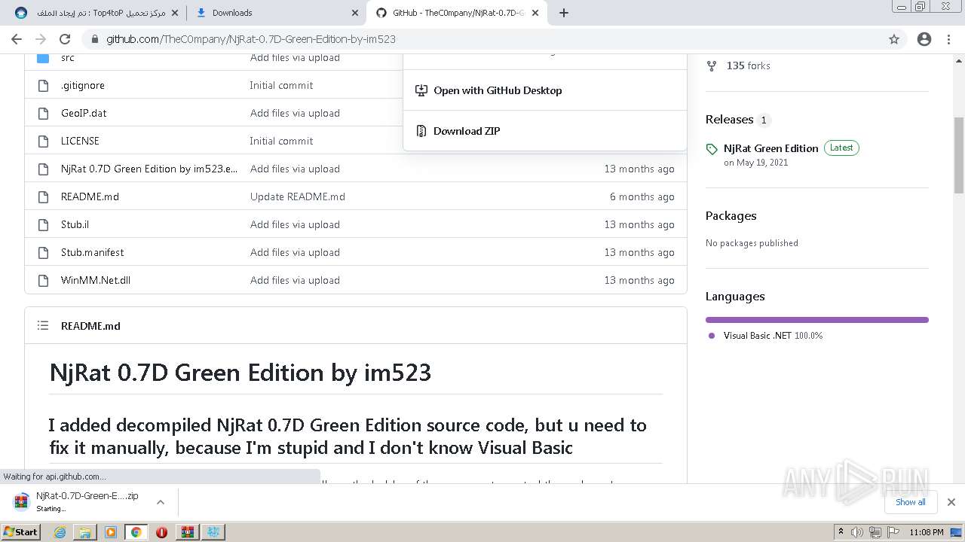Viewport: 965px width, 542px height.
Task: Click the browser Back arrow
Action: pos(17,39)
